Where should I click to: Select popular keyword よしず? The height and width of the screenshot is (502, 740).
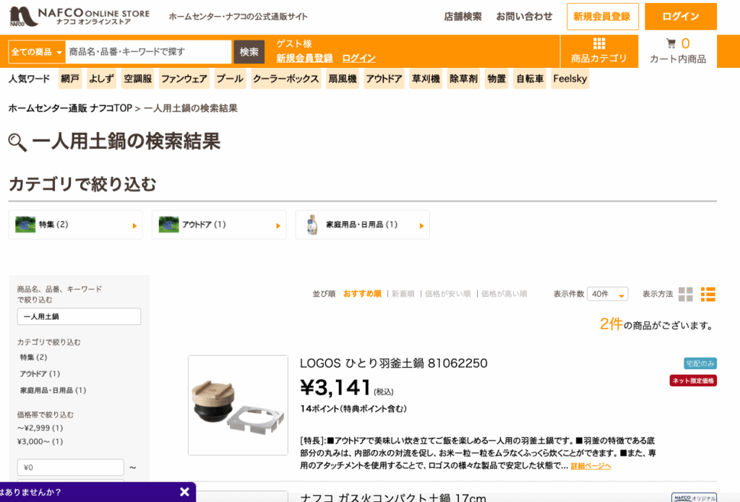pyautogui.click(x=101, y=79)
